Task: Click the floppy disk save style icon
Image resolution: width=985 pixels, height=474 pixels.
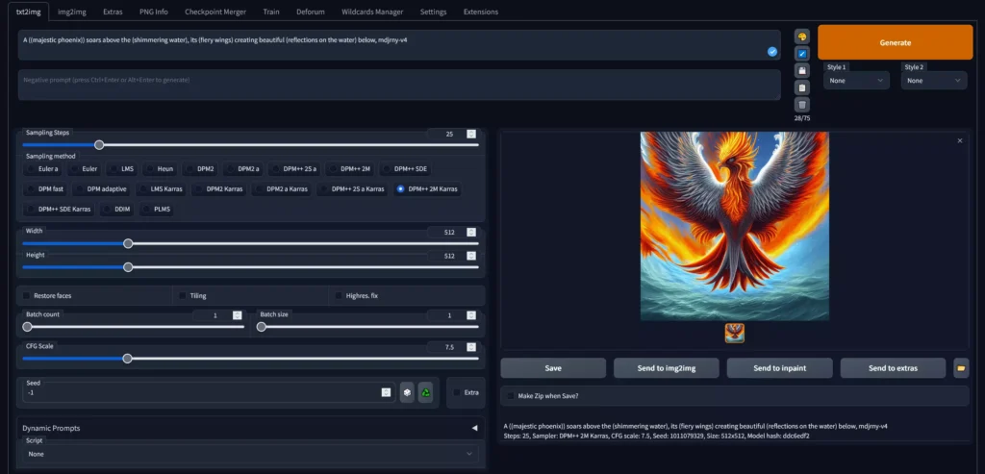Action: point(802,70)
